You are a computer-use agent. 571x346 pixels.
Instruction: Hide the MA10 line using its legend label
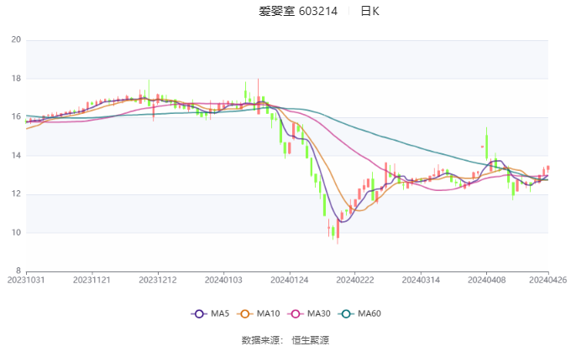pyautogui.click(x=269, y=313)
